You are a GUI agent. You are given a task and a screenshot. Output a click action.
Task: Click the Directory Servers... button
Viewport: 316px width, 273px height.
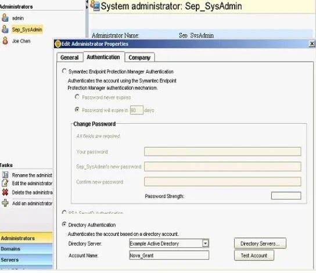[x=260, y=243]
